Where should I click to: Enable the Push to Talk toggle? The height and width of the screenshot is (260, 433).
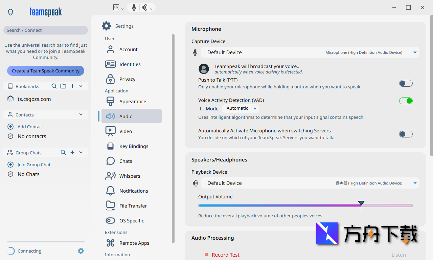click(406, 83)
